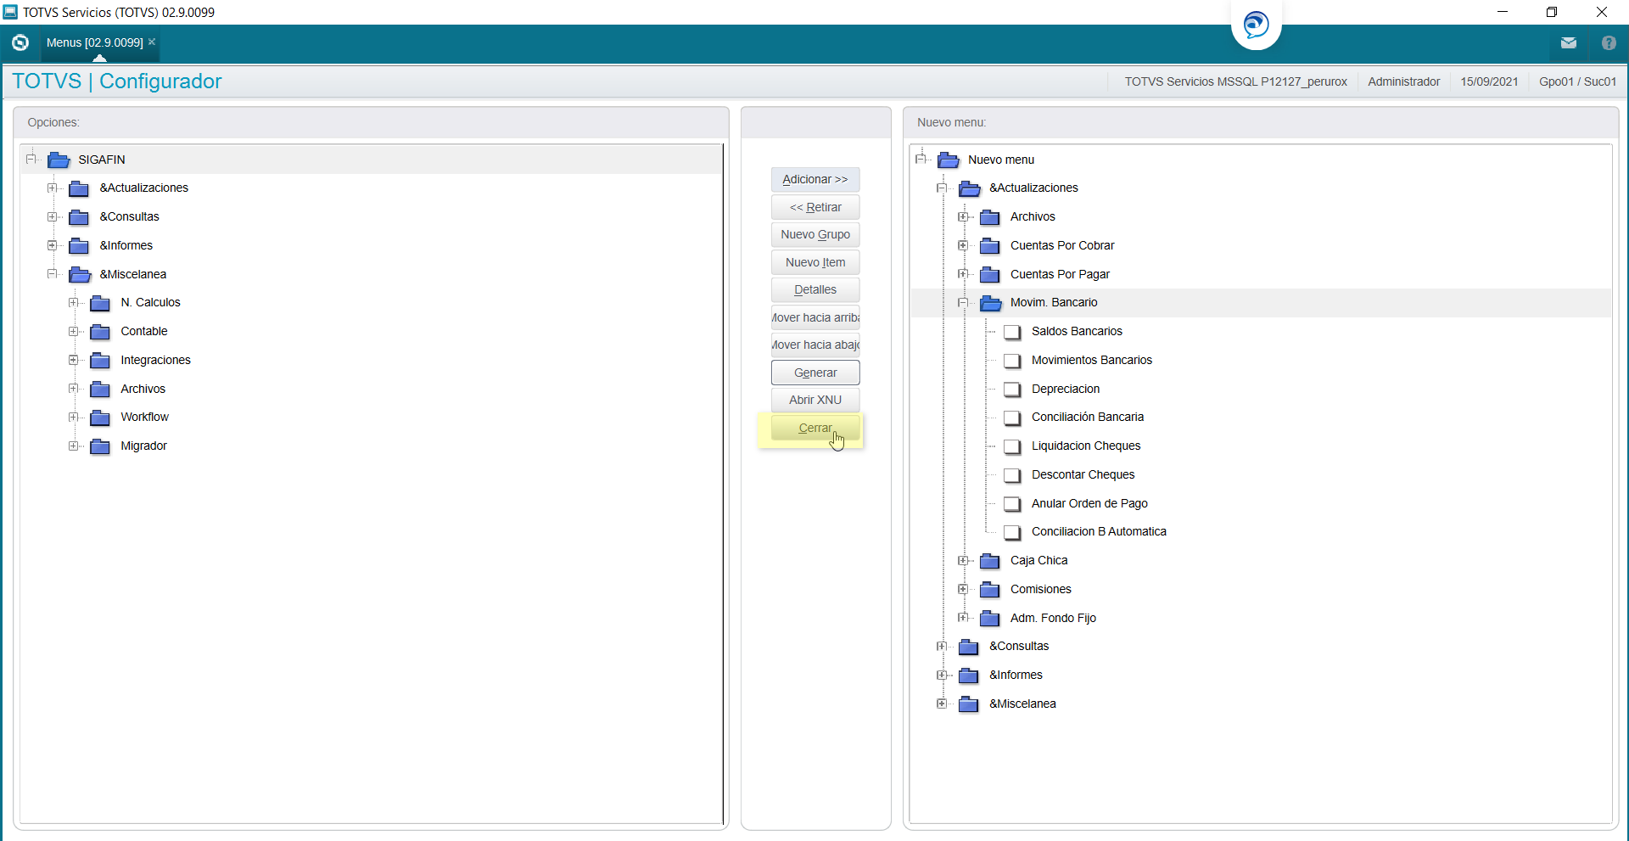The width and height of the screenshot is (1629, 841).
Task: Click the Workflow folder icon
Action: [x=100, y=418]
